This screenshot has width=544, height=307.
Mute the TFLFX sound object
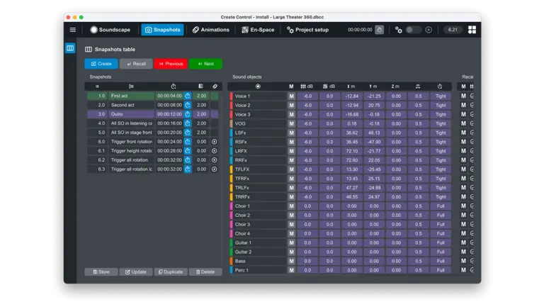[291, 169]
